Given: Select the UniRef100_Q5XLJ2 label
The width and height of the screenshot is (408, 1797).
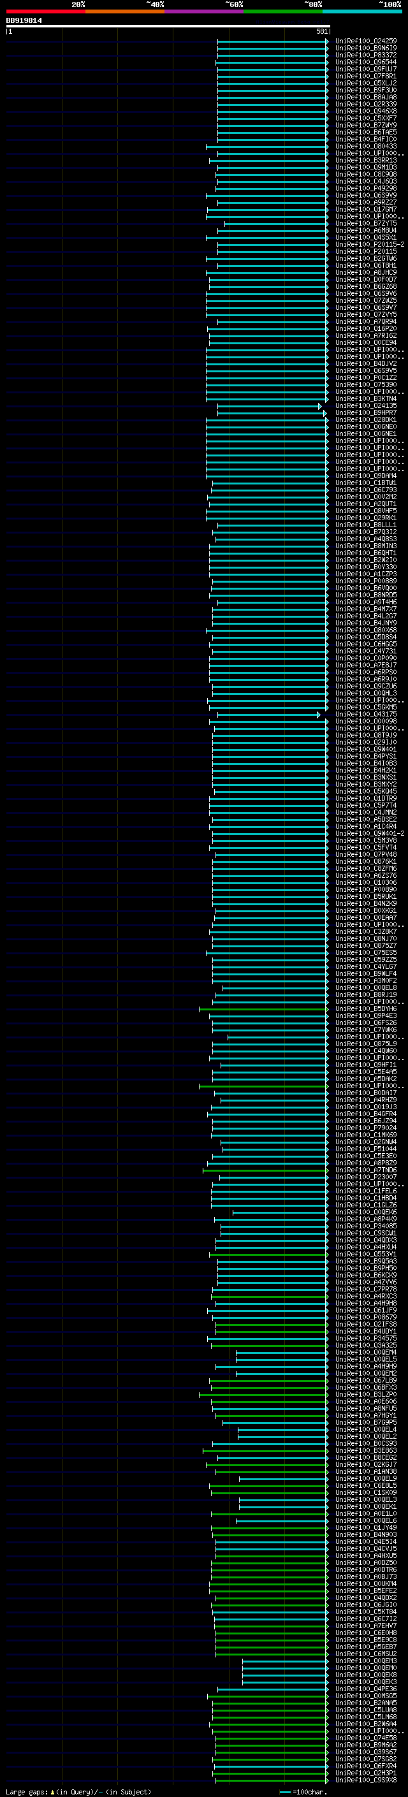Looking at the screenshot, I should click(x=365, y=83).
